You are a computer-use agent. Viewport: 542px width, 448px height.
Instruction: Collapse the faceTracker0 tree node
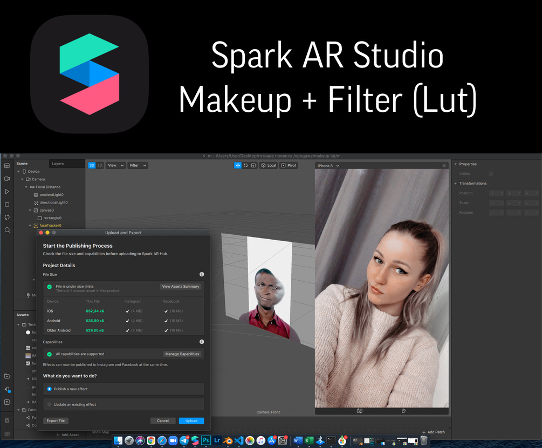(30, 226)
